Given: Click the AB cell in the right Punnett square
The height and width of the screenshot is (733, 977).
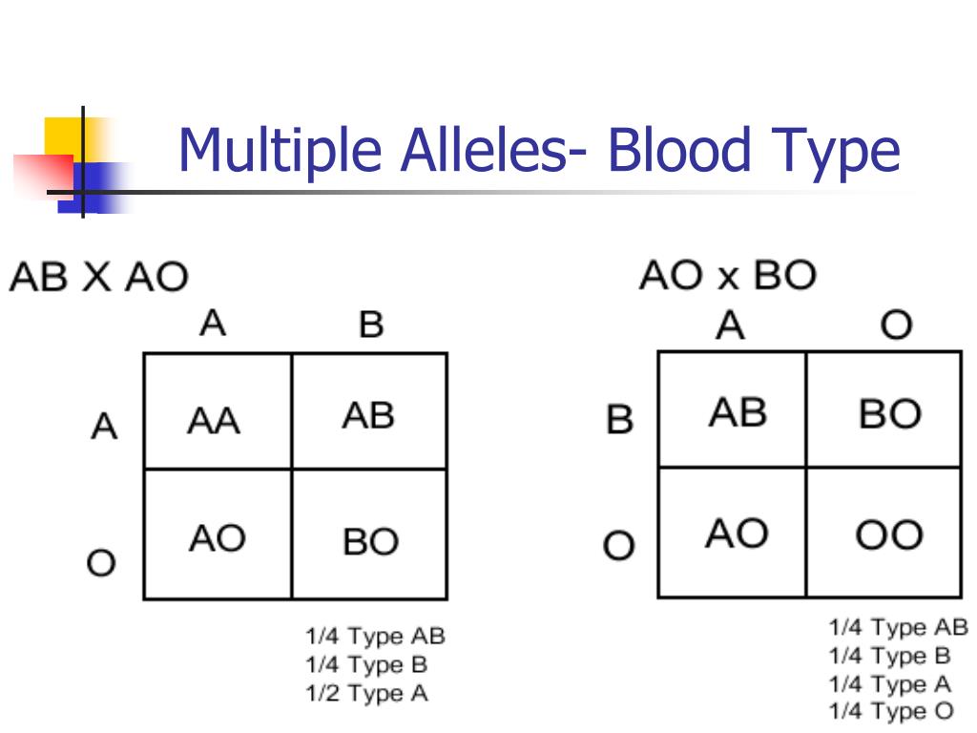Looking at the screenshot, I should (x=732, y=409).
